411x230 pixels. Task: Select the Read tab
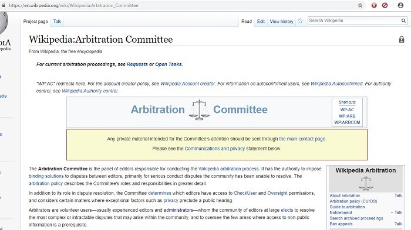(247, 22)
